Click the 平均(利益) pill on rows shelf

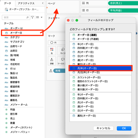(123, 11)
